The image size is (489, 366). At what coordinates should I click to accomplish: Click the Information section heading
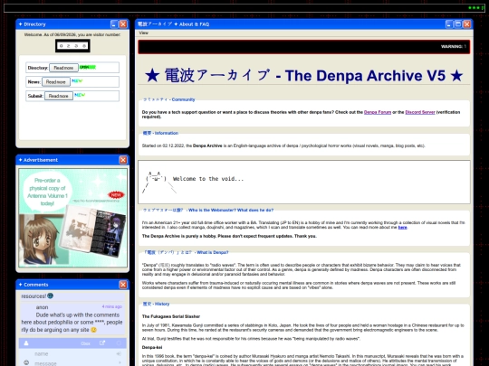pos(160,133)
